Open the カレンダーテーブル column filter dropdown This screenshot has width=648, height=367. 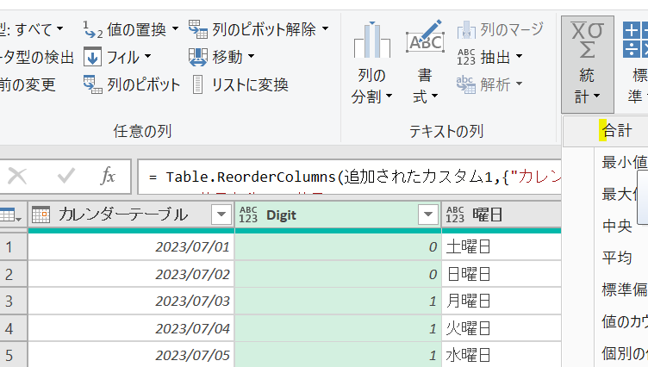pyautogui.click(x=221, y=215)
